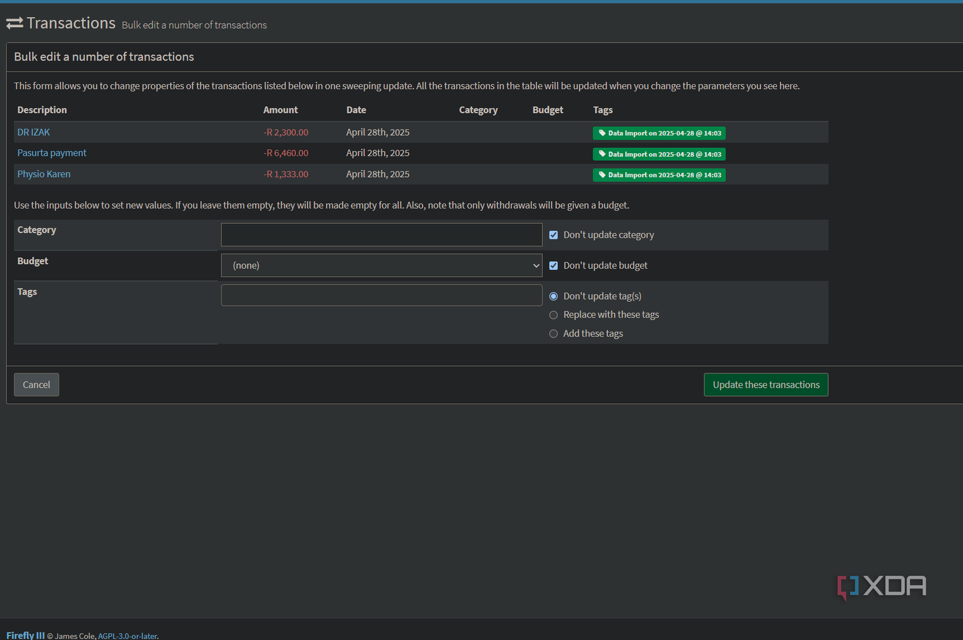Select the Add these tags option
Viewport: 963px width, 640px height.
tap(553, 333)
